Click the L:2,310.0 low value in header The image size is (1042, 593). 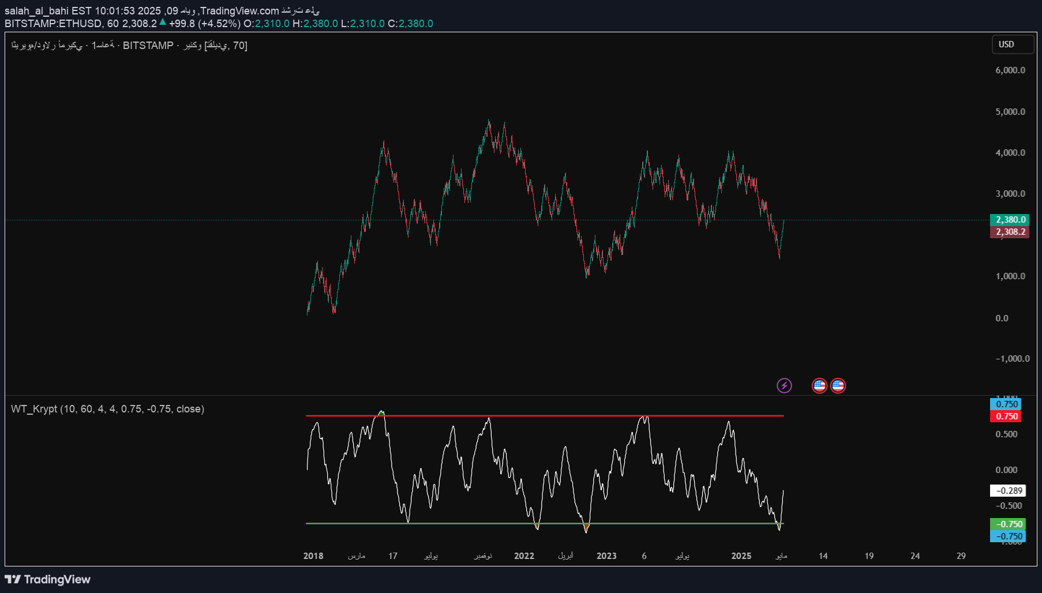(x=363, y=24)
